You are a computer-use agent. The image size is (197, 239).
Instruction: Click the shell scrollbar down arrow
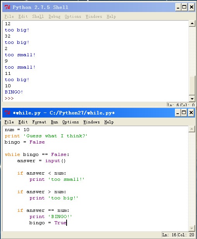tap(192, 99)
